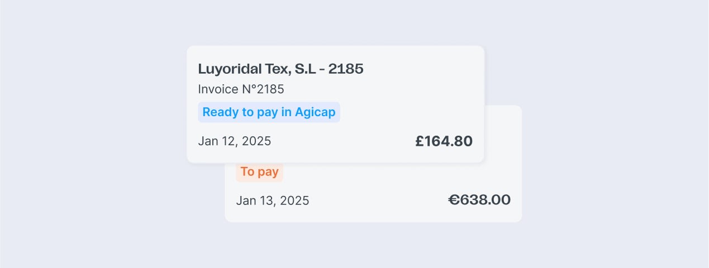Image resolution: width=709 pixels, height=268 pixels.
Task: Open the Luyoridal Tex, S.L - 2185 invoice title
Action: point(280,69)
